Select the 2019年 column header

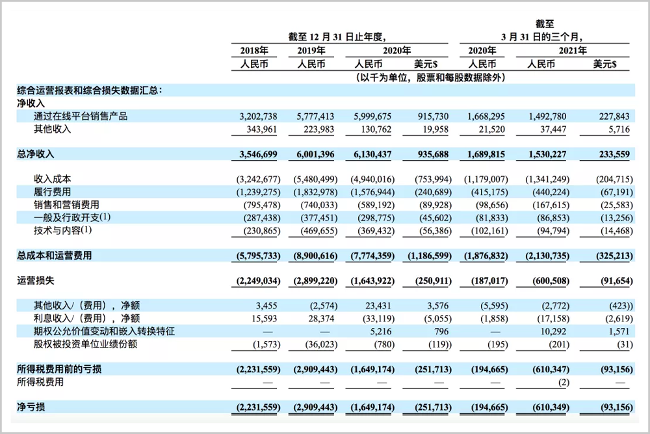[311, 51]
